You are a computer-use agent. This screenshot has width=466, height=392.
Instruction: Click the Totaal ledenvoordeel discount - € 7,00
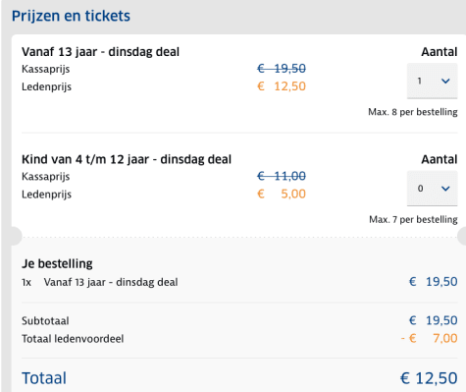pyautogui.click(x=429, y=338)
